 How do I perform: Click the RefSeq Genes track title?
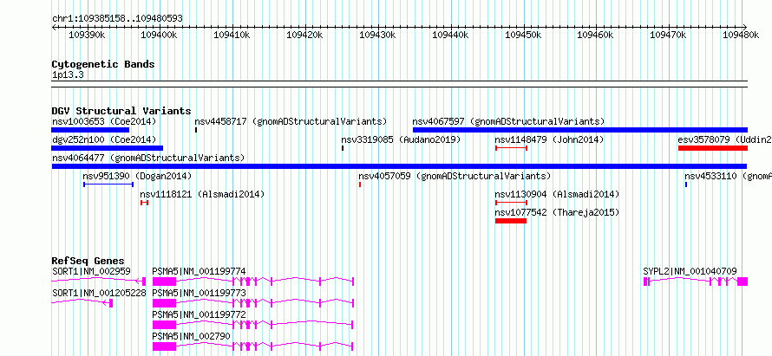point(88,261)
